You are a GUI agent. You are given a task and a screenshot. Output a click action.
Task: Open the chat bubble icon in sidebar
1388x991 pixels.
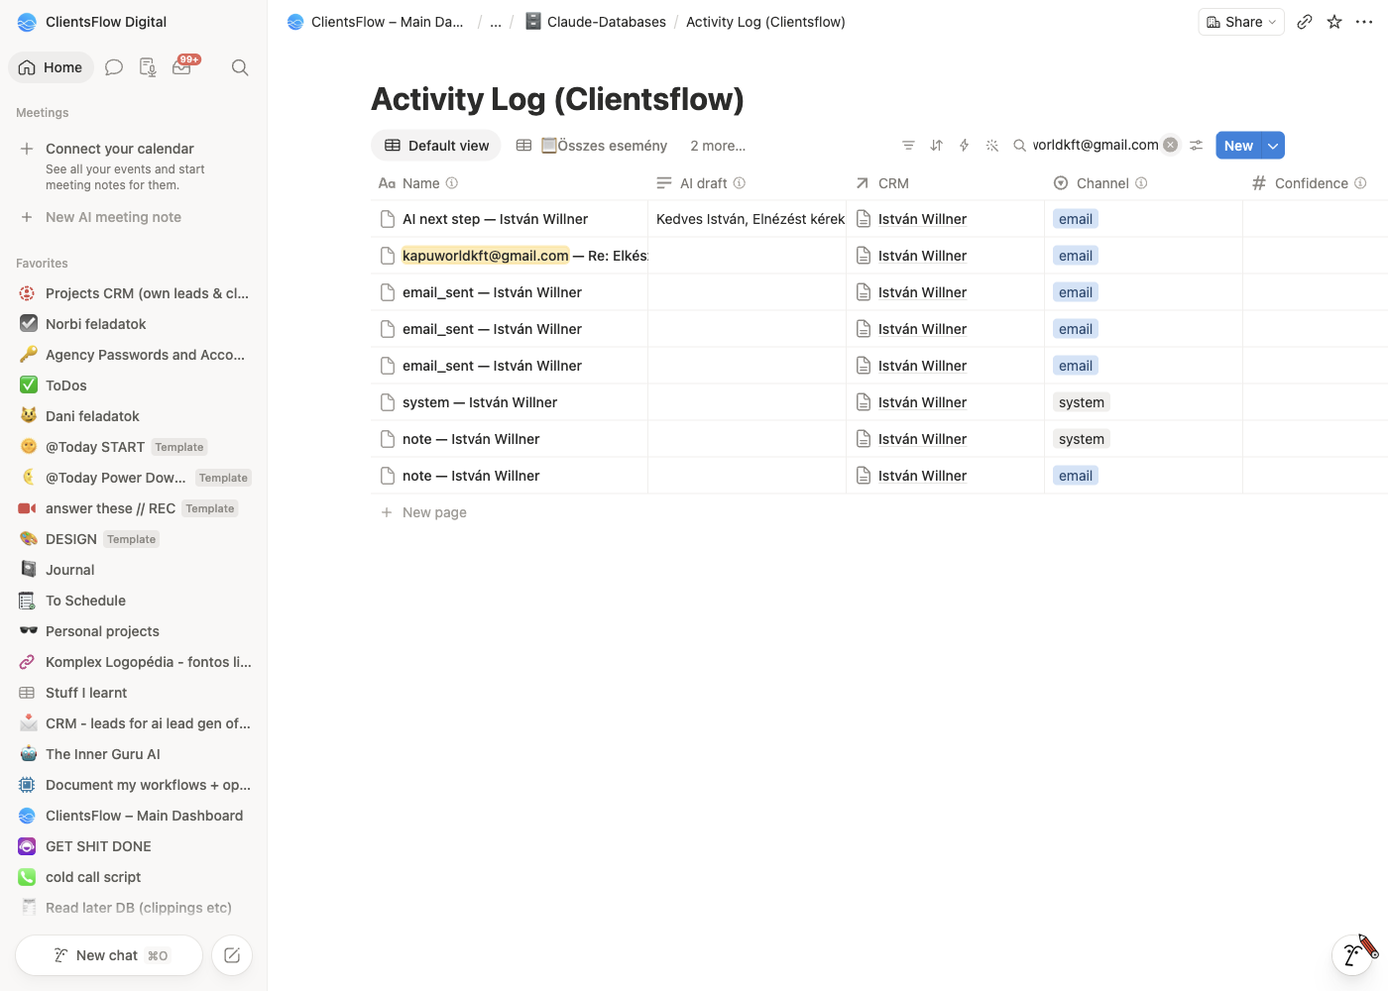[114, 67]
